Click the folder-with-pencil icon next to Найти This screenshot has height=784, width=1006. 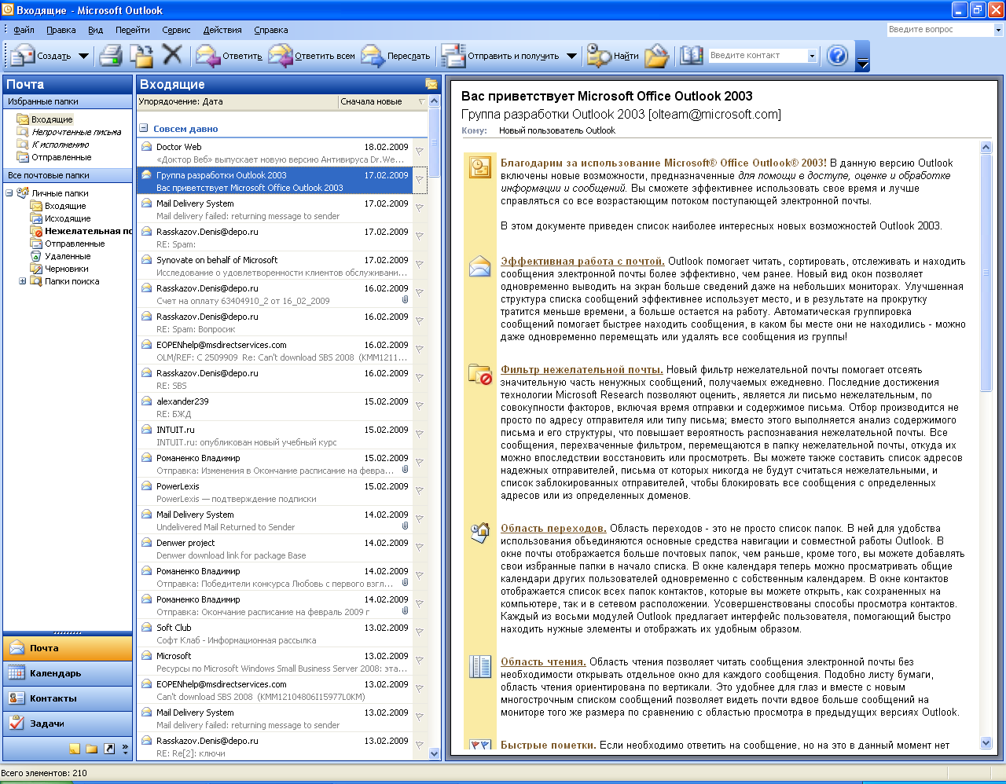click(656, 56)
